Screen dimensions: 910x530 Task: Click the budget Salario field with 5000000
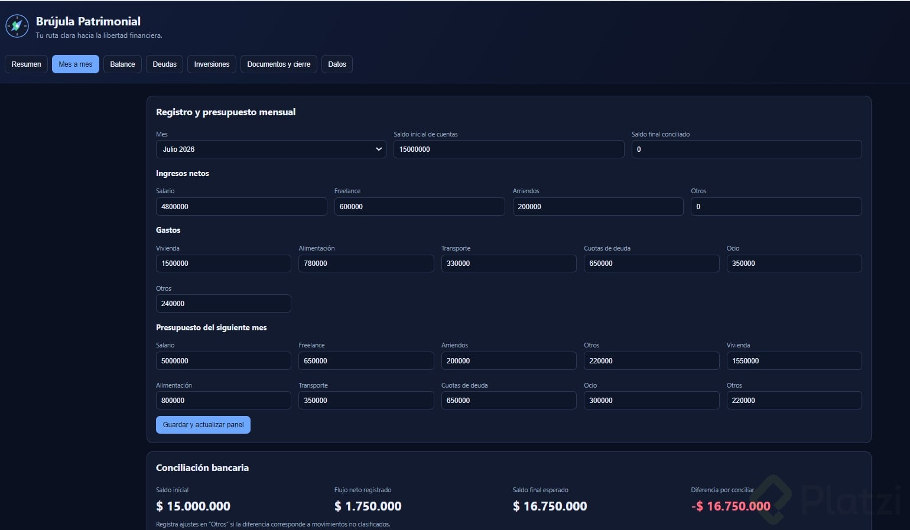[223, 361]
